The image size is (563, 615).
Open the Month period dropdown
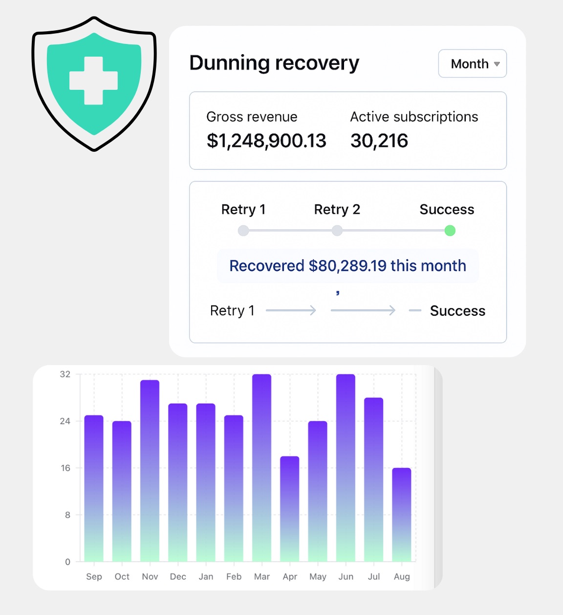472,63
